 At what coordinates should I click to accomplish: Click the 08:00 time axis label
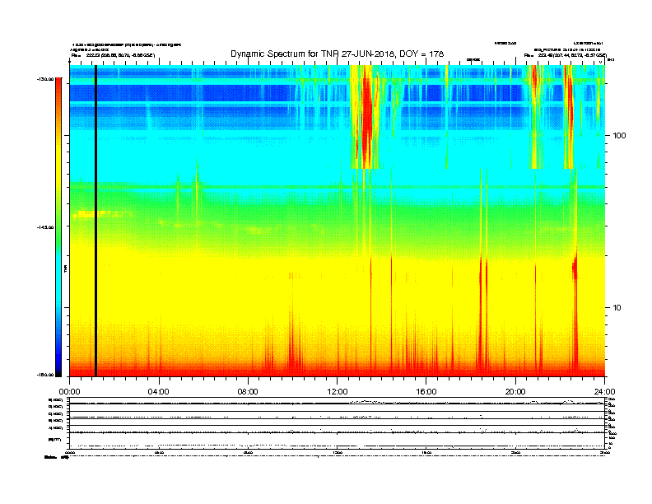click(248, 392)
